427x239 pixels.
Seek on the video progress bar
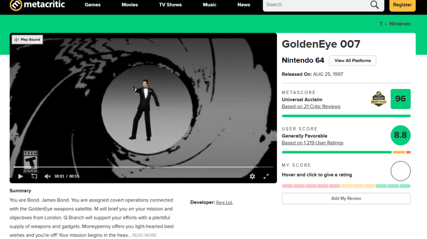coord(143,167)
